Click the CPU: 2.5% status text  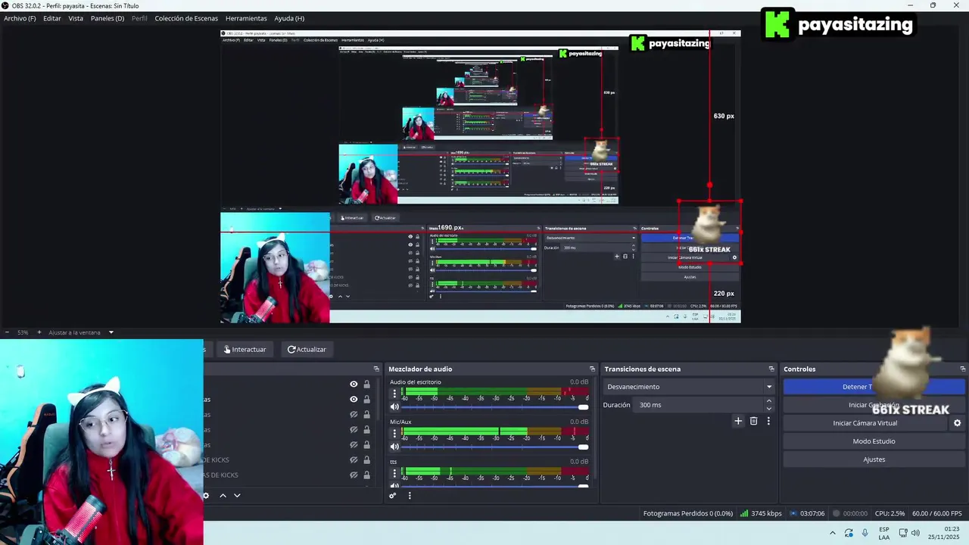[x=890, y=513]
